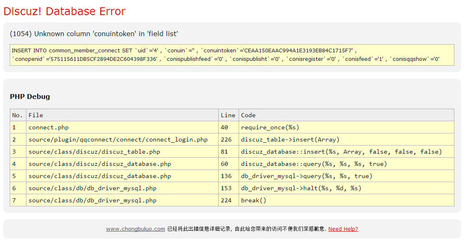The image size is (467, 251).
Task: Click the db_driver_mysql->halt code cell
Action: [346, 188]
